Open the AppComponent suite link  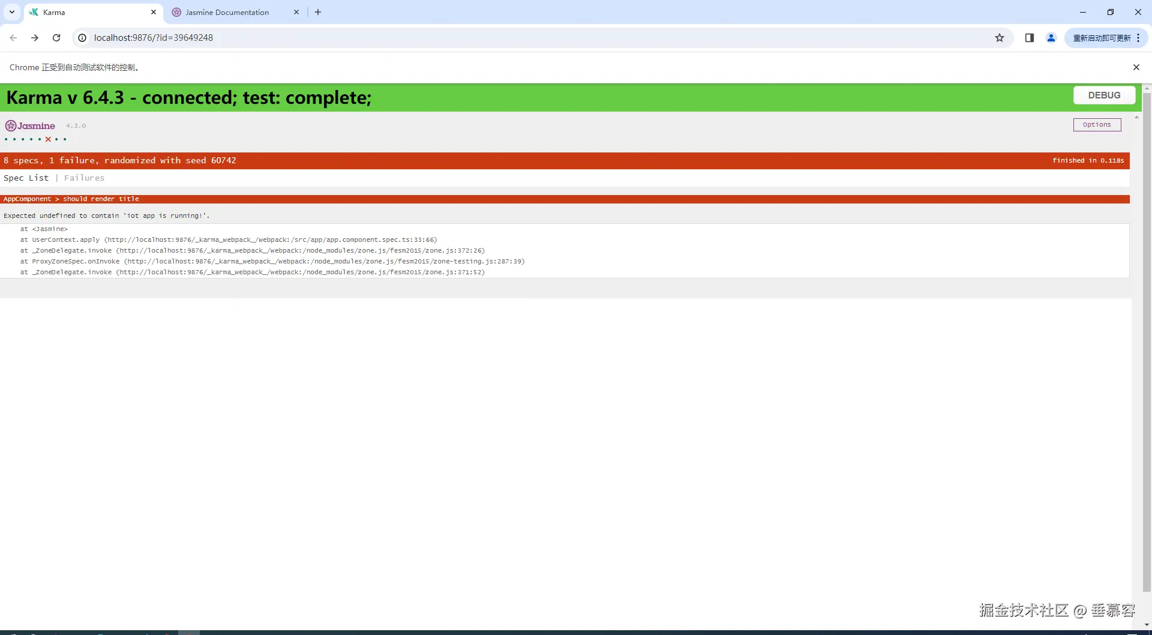(x=27, y=199)
